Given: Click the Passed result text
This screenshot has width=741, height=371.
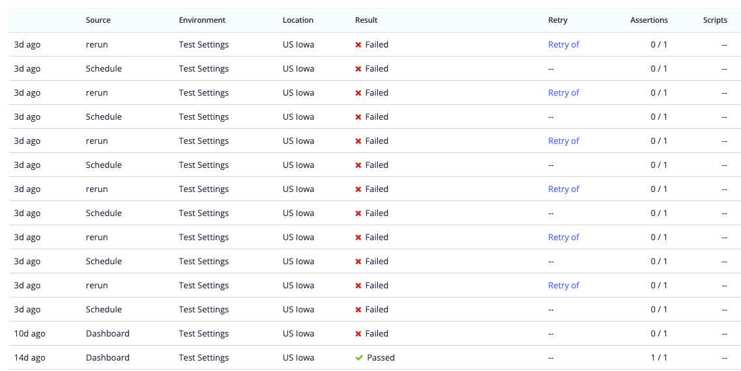Looking at the screenshot, I should (x=381, y=358).
